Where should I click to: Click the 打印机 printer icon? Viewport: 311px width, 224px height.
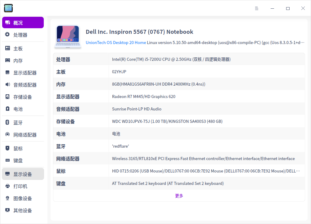pyautogui.click(x=7, y=186)
